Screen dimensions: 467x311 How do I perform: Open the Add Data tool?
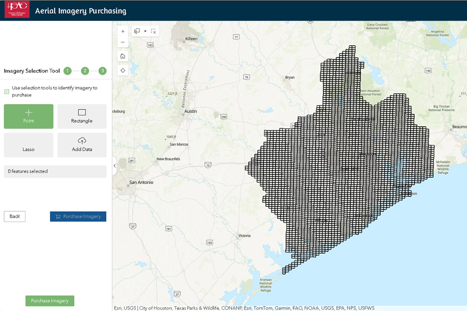[x=82, y=145]
